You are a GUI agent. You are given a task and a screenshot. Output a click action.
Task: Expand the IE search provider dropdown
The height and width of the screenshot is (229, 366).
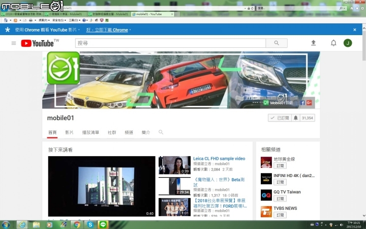click(x=345, y=9)
